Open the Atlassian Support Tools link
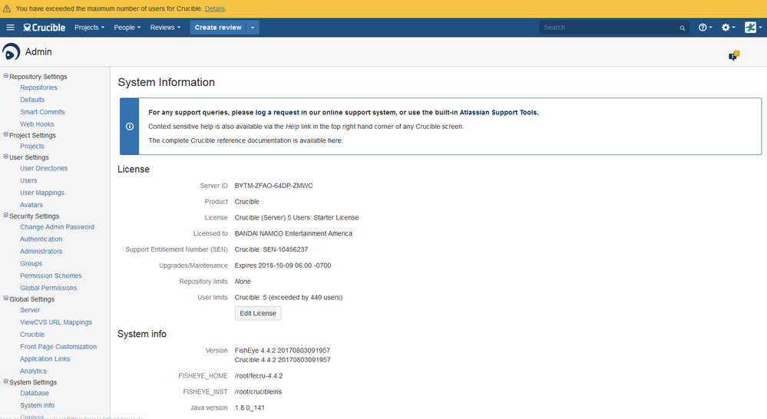This screenshot has width=767, height=419. [498, 113]
